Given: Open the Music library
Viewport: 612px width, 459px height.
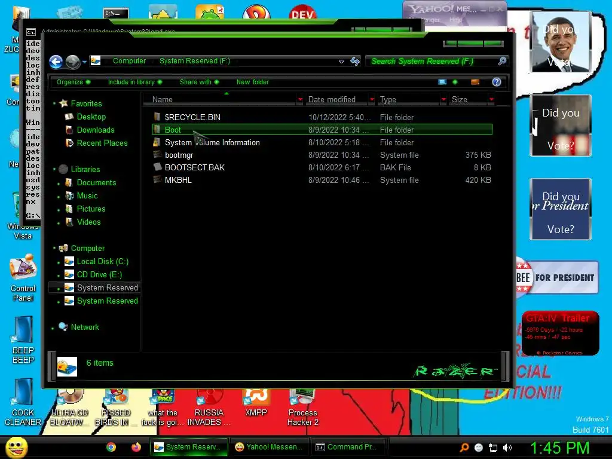Looking at the screenshot, I should (87, 196).
